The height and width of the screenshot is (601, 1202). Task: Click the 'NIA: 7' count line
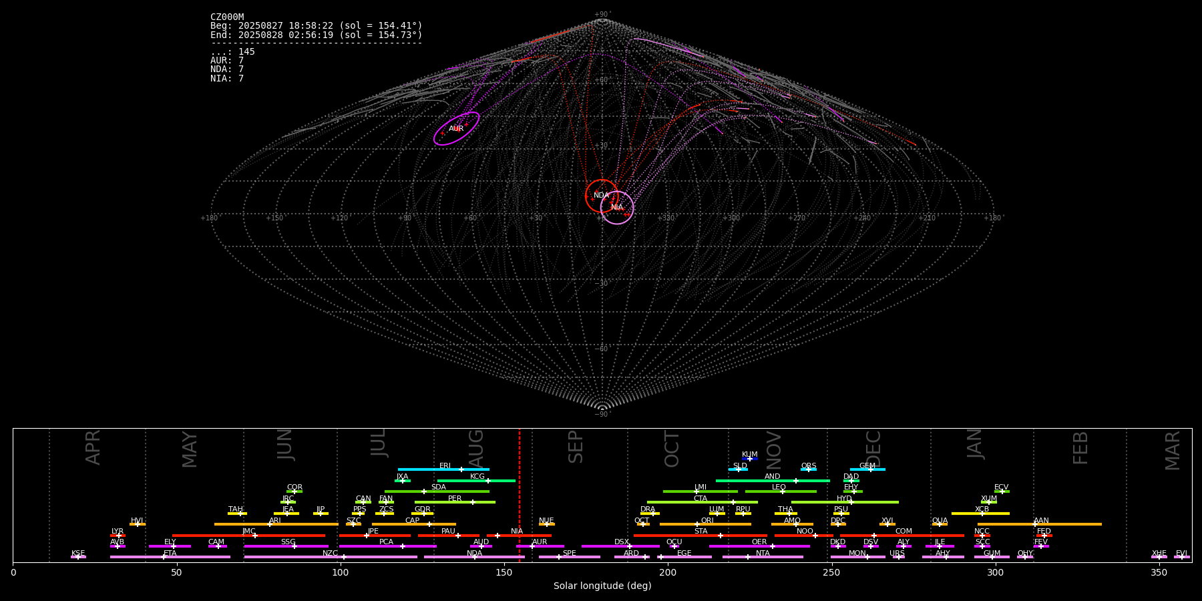pyautogui.click(x=227, y=79)
